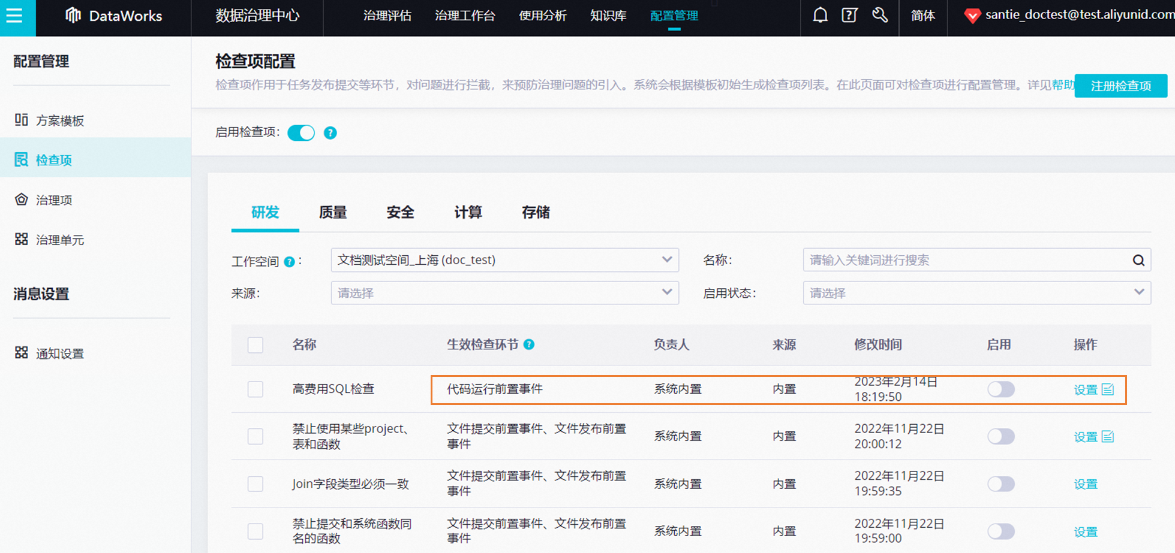Enable the 禁止提交和系统函数同名的函数 toggle
The height and width of the screenshot is (553, 1175).
click(1001, 531)
